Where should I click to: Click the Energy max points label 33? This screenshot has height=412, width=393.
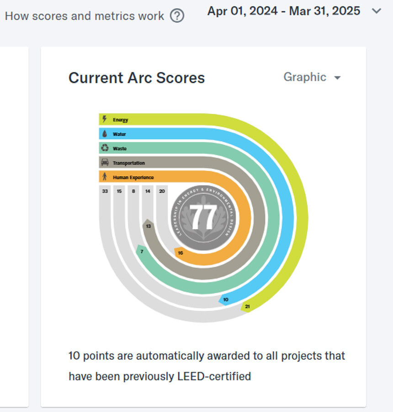tap(105, 191)
